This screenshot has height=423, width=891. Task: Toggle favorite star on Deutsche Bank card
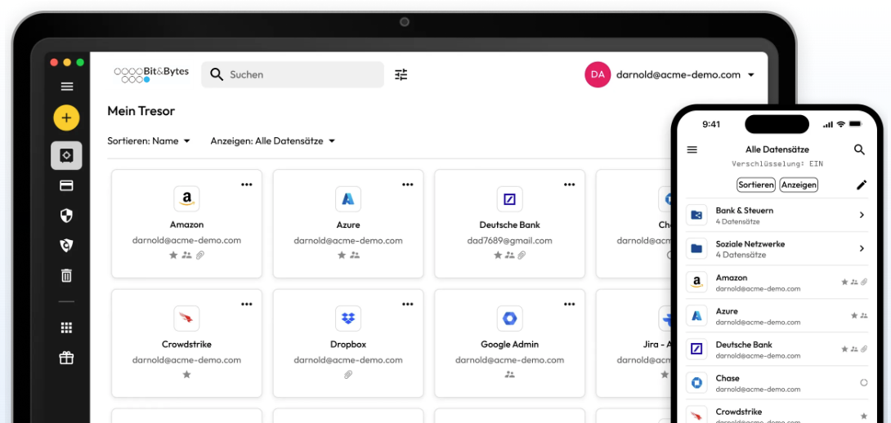[x=498, y=256]
